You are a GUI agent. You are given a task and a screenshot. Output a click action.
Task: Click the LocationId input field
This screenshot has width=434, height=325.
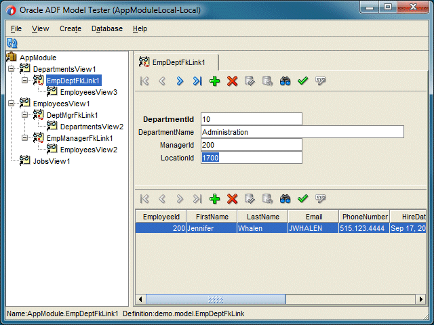click(252, 158)
